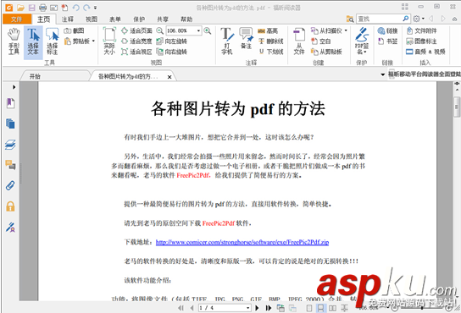The width and height of the screenshot is (461, 313).
Task: Click the Bookmark (书签) tool
Action: coord(387,41)
